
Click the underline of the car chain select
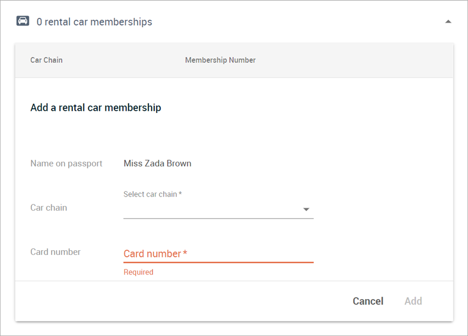point(218,218)
